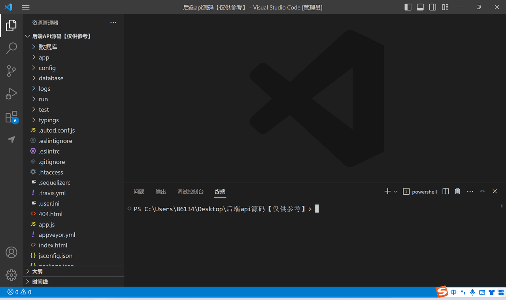Open launch profile dropdown next to plus
506x300 pixels.
click(x=396, y=191)
